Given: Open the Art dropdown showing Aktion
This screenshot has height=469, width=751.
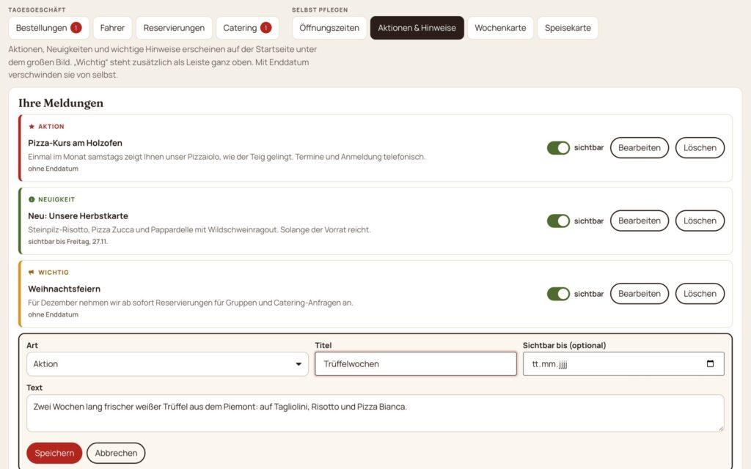Looking at the screenshot, I should [167, 364].
